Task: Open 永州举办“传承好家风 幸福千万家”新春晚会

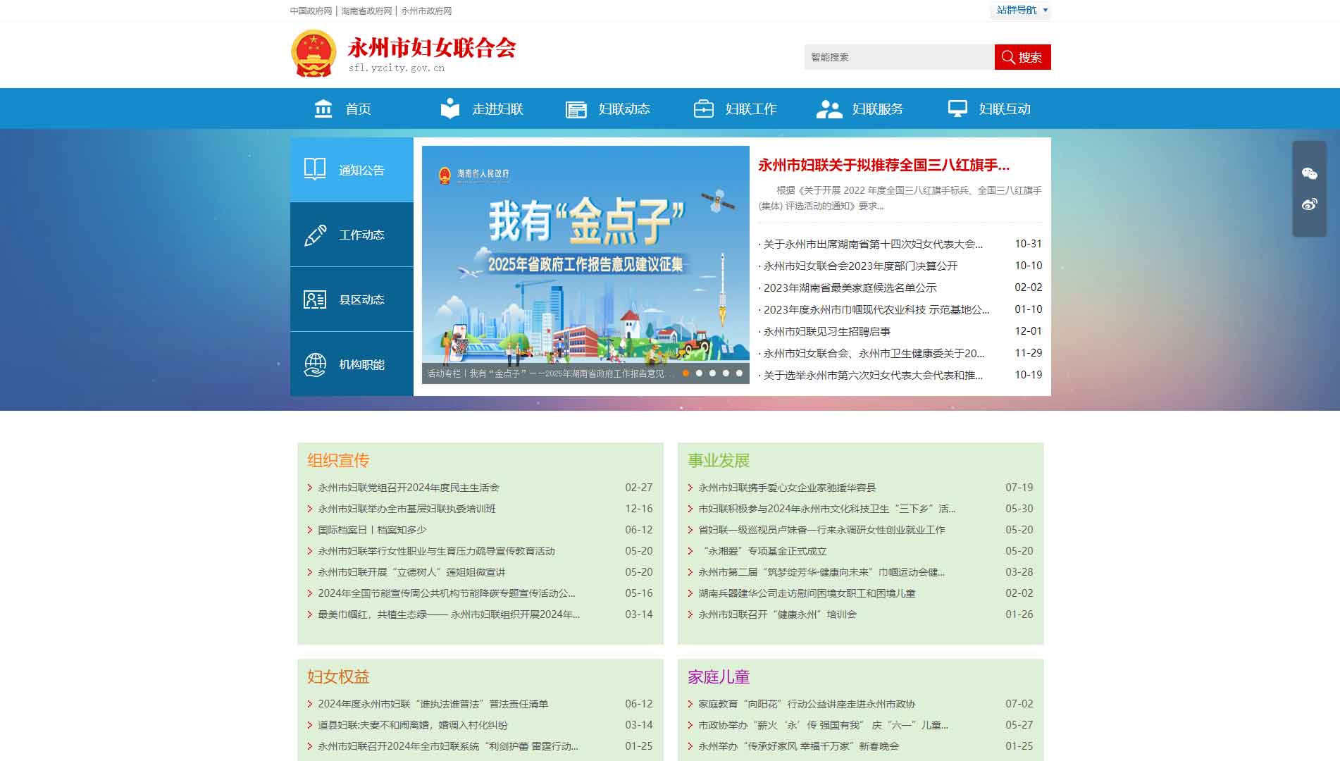Action: pyautogui.click(x=798, y=746)
